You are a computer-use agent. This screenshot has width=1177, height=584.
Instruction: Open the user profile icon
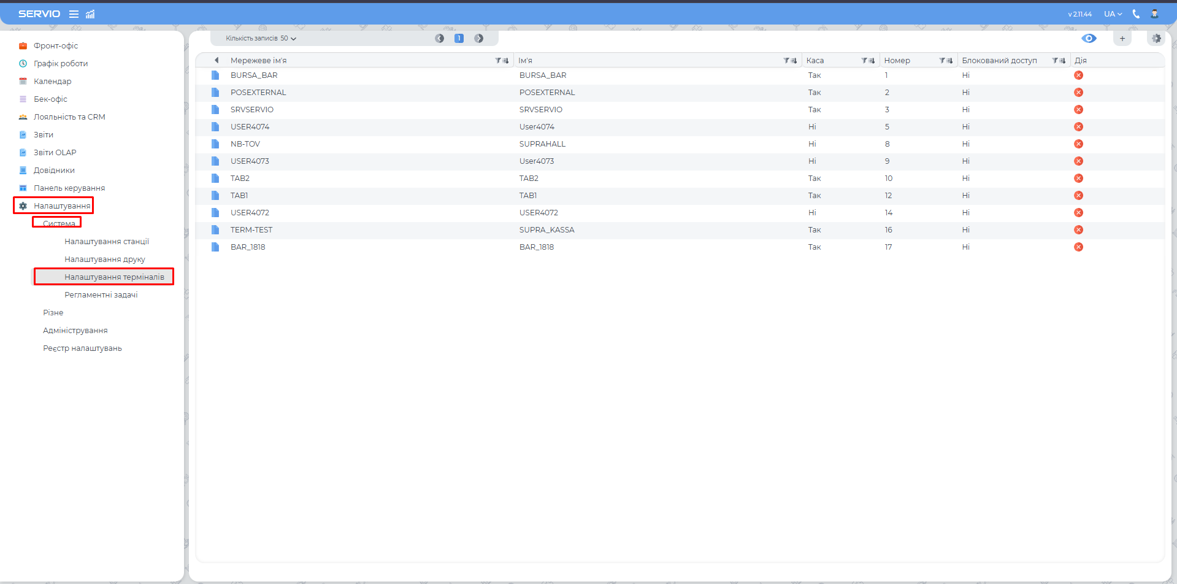[x=1154, y=14]
